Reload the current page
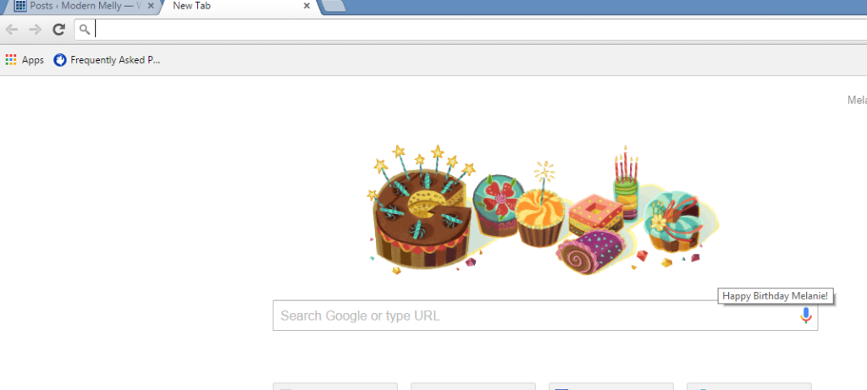Viewport: 867px width, 390px height. click(x=58, y=30)
